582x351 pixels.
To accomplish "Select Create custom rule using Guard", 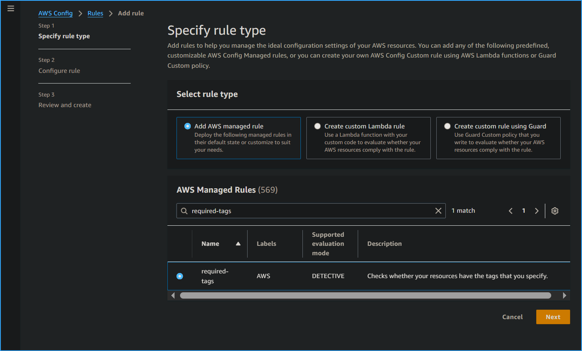I will coord(447,126).
